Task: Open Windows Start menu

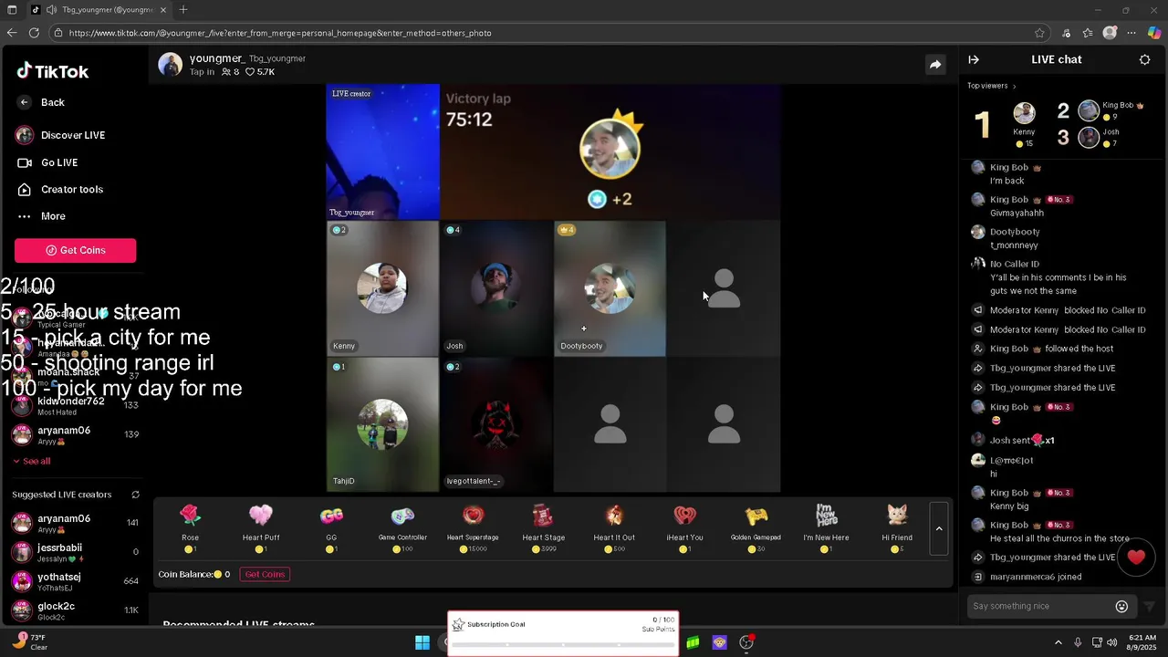Action: (422, 642)
